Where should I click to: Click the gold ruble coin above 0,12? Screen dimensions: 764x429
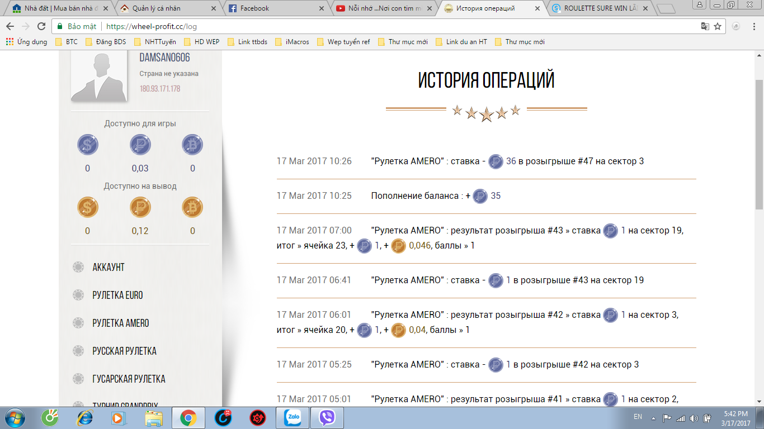140,207
